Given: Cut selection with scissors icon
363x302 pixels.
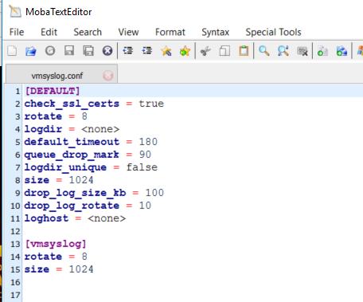Looking at the screenshot, I should [x=205, y=51].
